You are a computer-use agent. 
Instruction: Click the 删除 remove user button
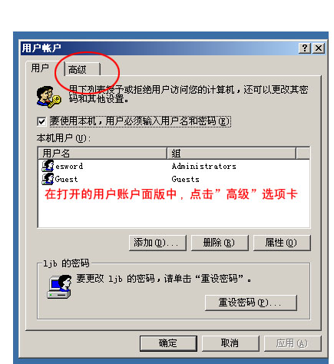coord(220,243)
